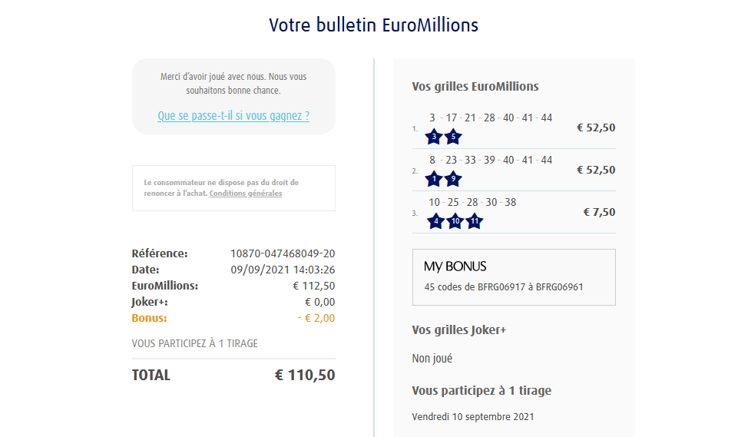Click the 'Votre bulletin EuroMillions' heading
Screen dimensions: 748x437
coord(373,25)
